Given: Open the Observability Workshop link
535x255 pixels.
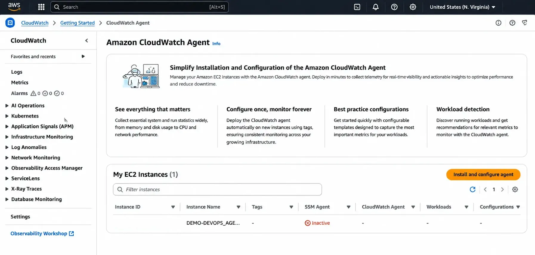Looking at the screenshot, I should click(x=39, y=234).
